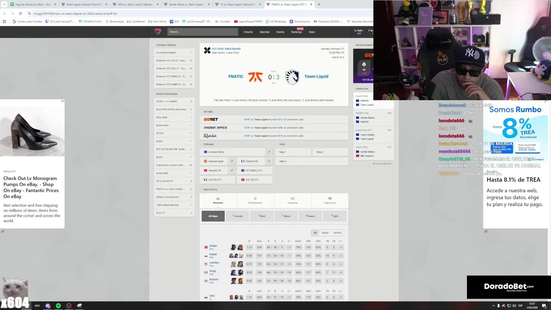The width and height of the screenshot is (551, 310).
Task: Switch to the Overview stats tab
Action: pos(218,201)
